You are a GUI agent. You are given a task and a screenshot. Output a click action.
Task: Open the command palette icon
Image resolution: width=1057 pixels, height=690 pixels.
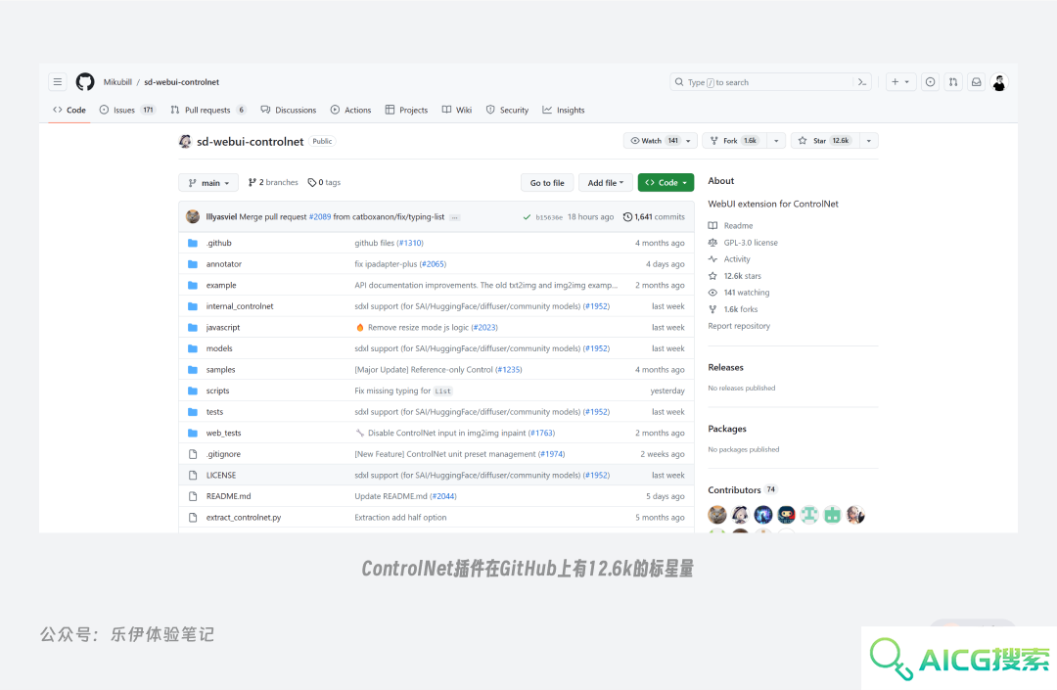pos(861,82)
